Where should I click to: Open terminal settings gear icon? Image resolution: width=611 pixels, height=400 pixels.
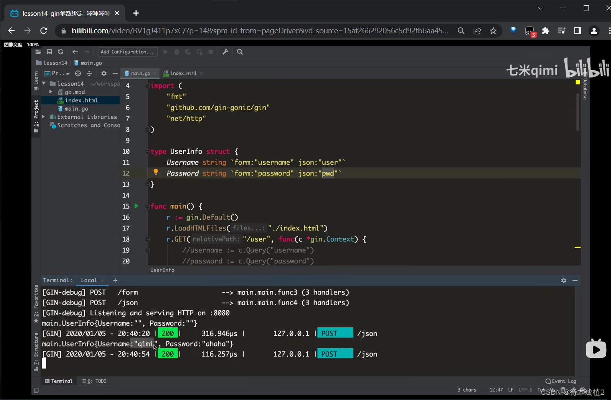click(x=564, y=280)
